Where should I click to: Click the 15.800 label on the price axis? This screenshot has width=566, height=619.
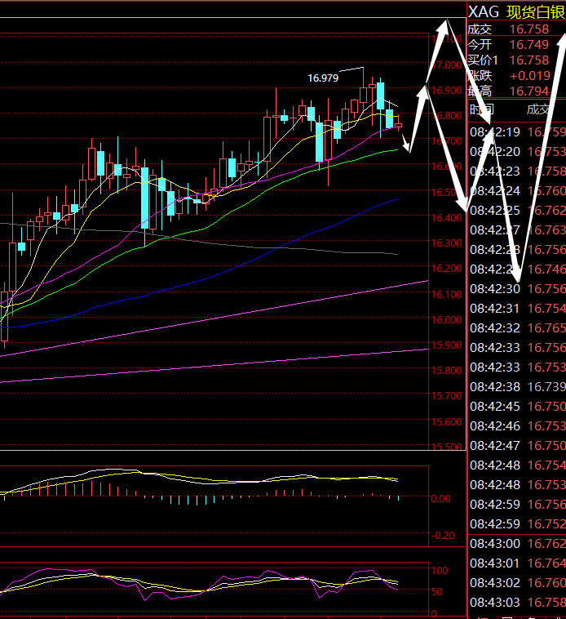coord(447,370)
